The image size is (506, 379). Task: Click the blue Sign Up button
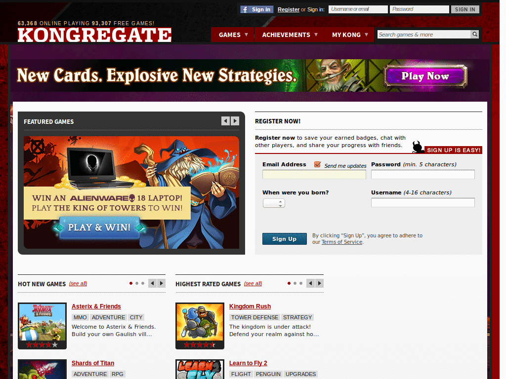[284, 239]
